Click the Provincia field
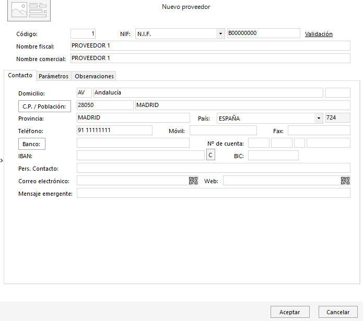Screen dimensions: 363x321 tap(133, 117)
